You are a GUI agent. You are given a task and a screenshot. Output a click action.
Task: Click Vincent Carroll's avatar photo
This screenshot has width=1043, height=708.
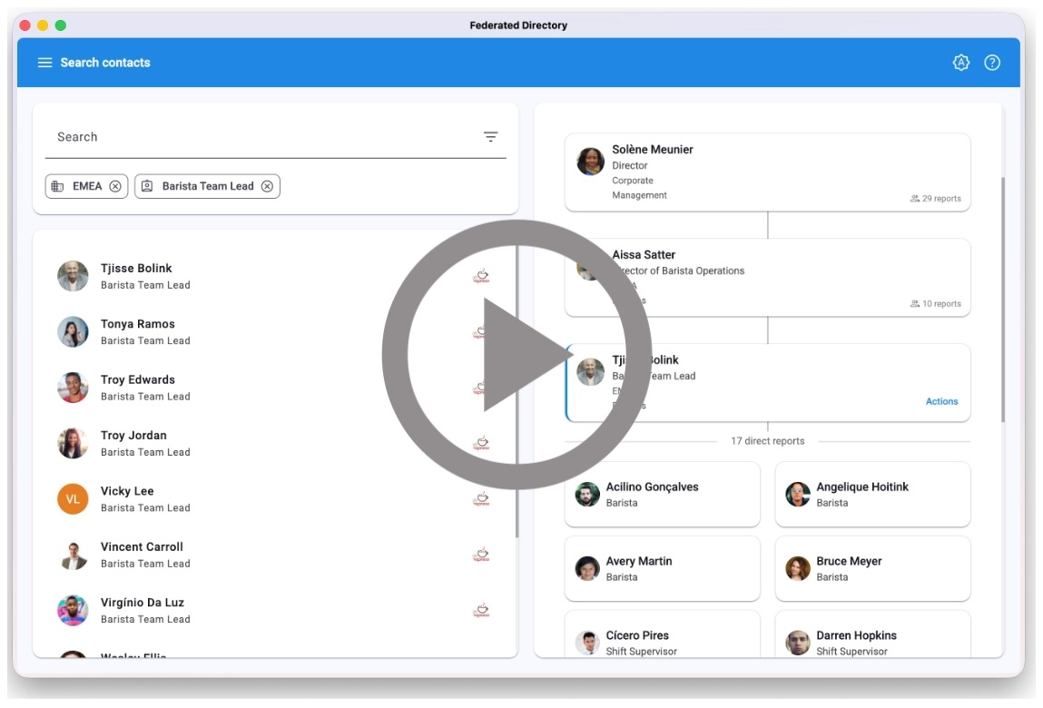[73, 555]
